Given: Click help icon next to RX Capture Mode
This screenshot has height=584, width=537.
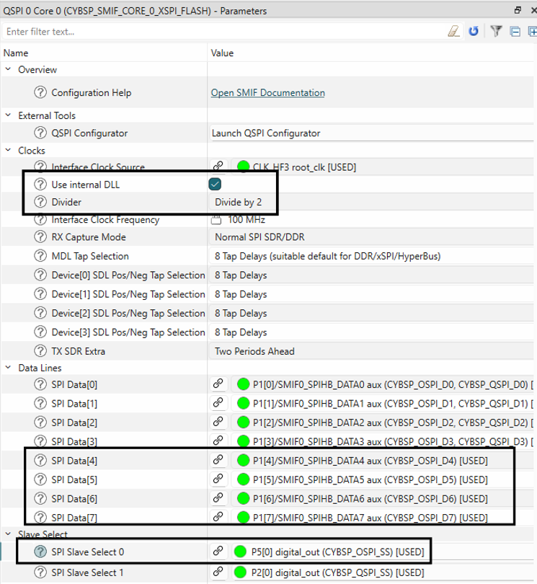Looking at the screenshot, I should coord(40,237).
